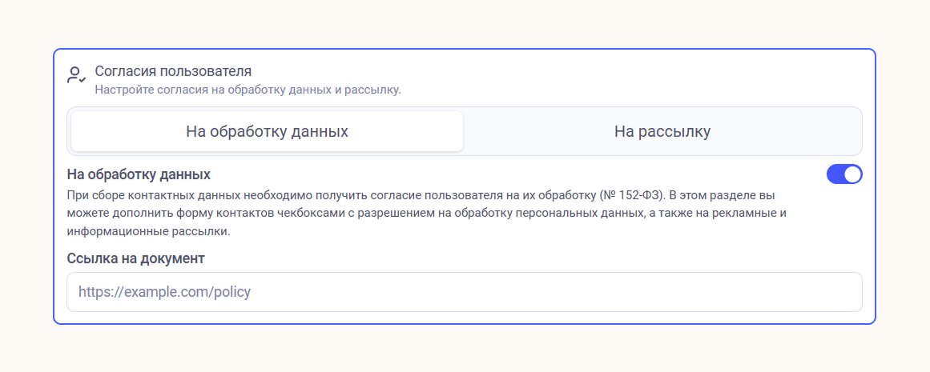Click the white knob of the blue switch
Viewport: 930px width, 372px height.
[x=852, y=174]
